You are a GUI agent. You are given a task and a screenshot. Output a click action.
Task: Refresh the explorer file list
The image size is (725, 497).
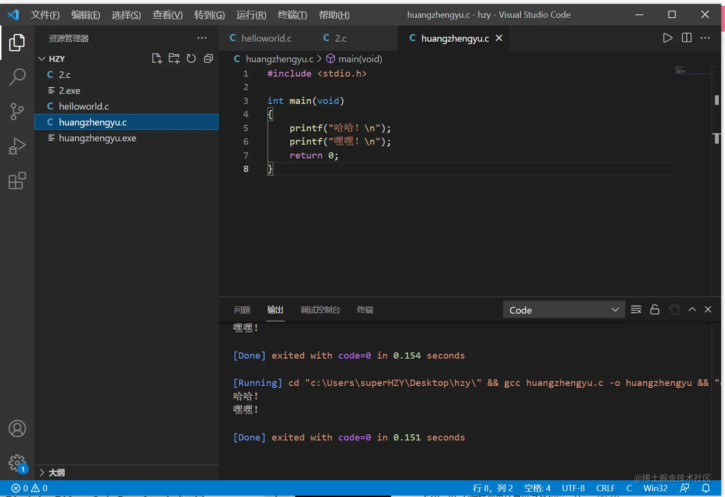191,58
